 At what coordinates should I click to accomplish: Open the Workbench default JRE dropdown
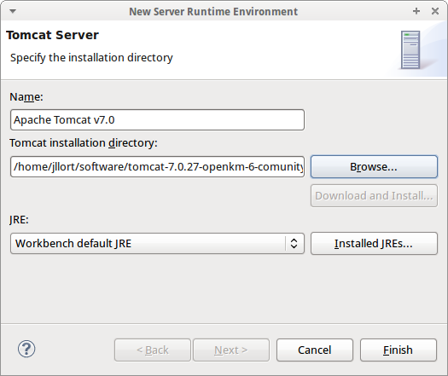[157, 244]
